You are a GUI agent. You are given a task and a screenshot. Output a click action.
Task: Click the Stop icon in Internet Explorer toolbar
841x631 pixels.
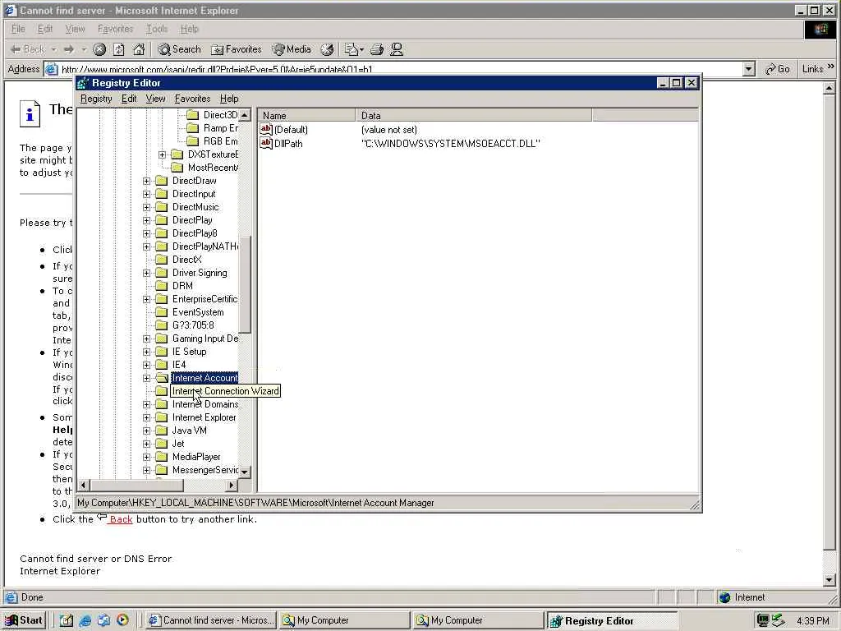pyautogui.click(x=99, y=50)
